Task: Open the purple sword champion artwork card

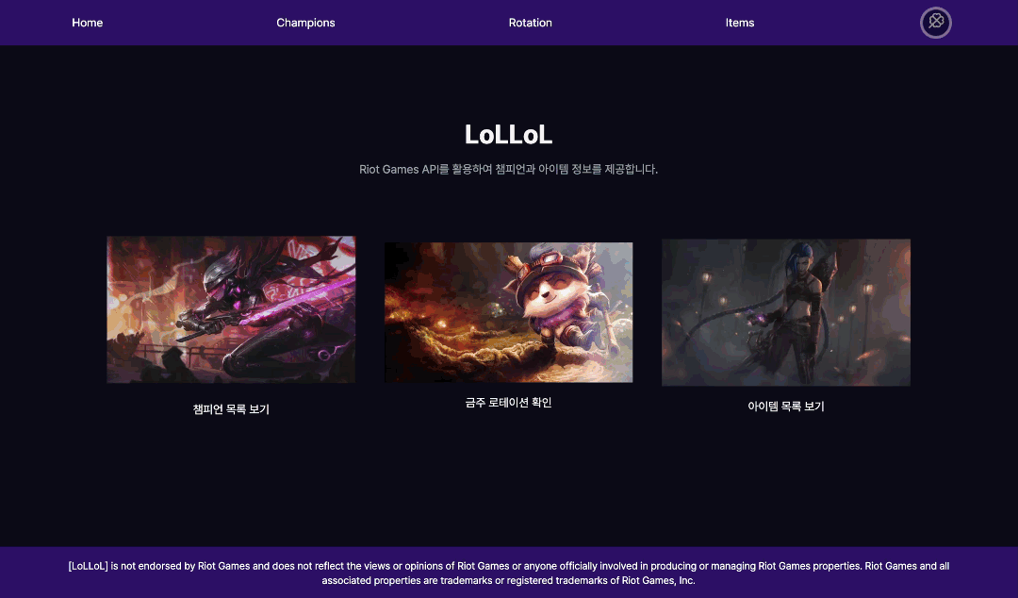Action: 231,309
